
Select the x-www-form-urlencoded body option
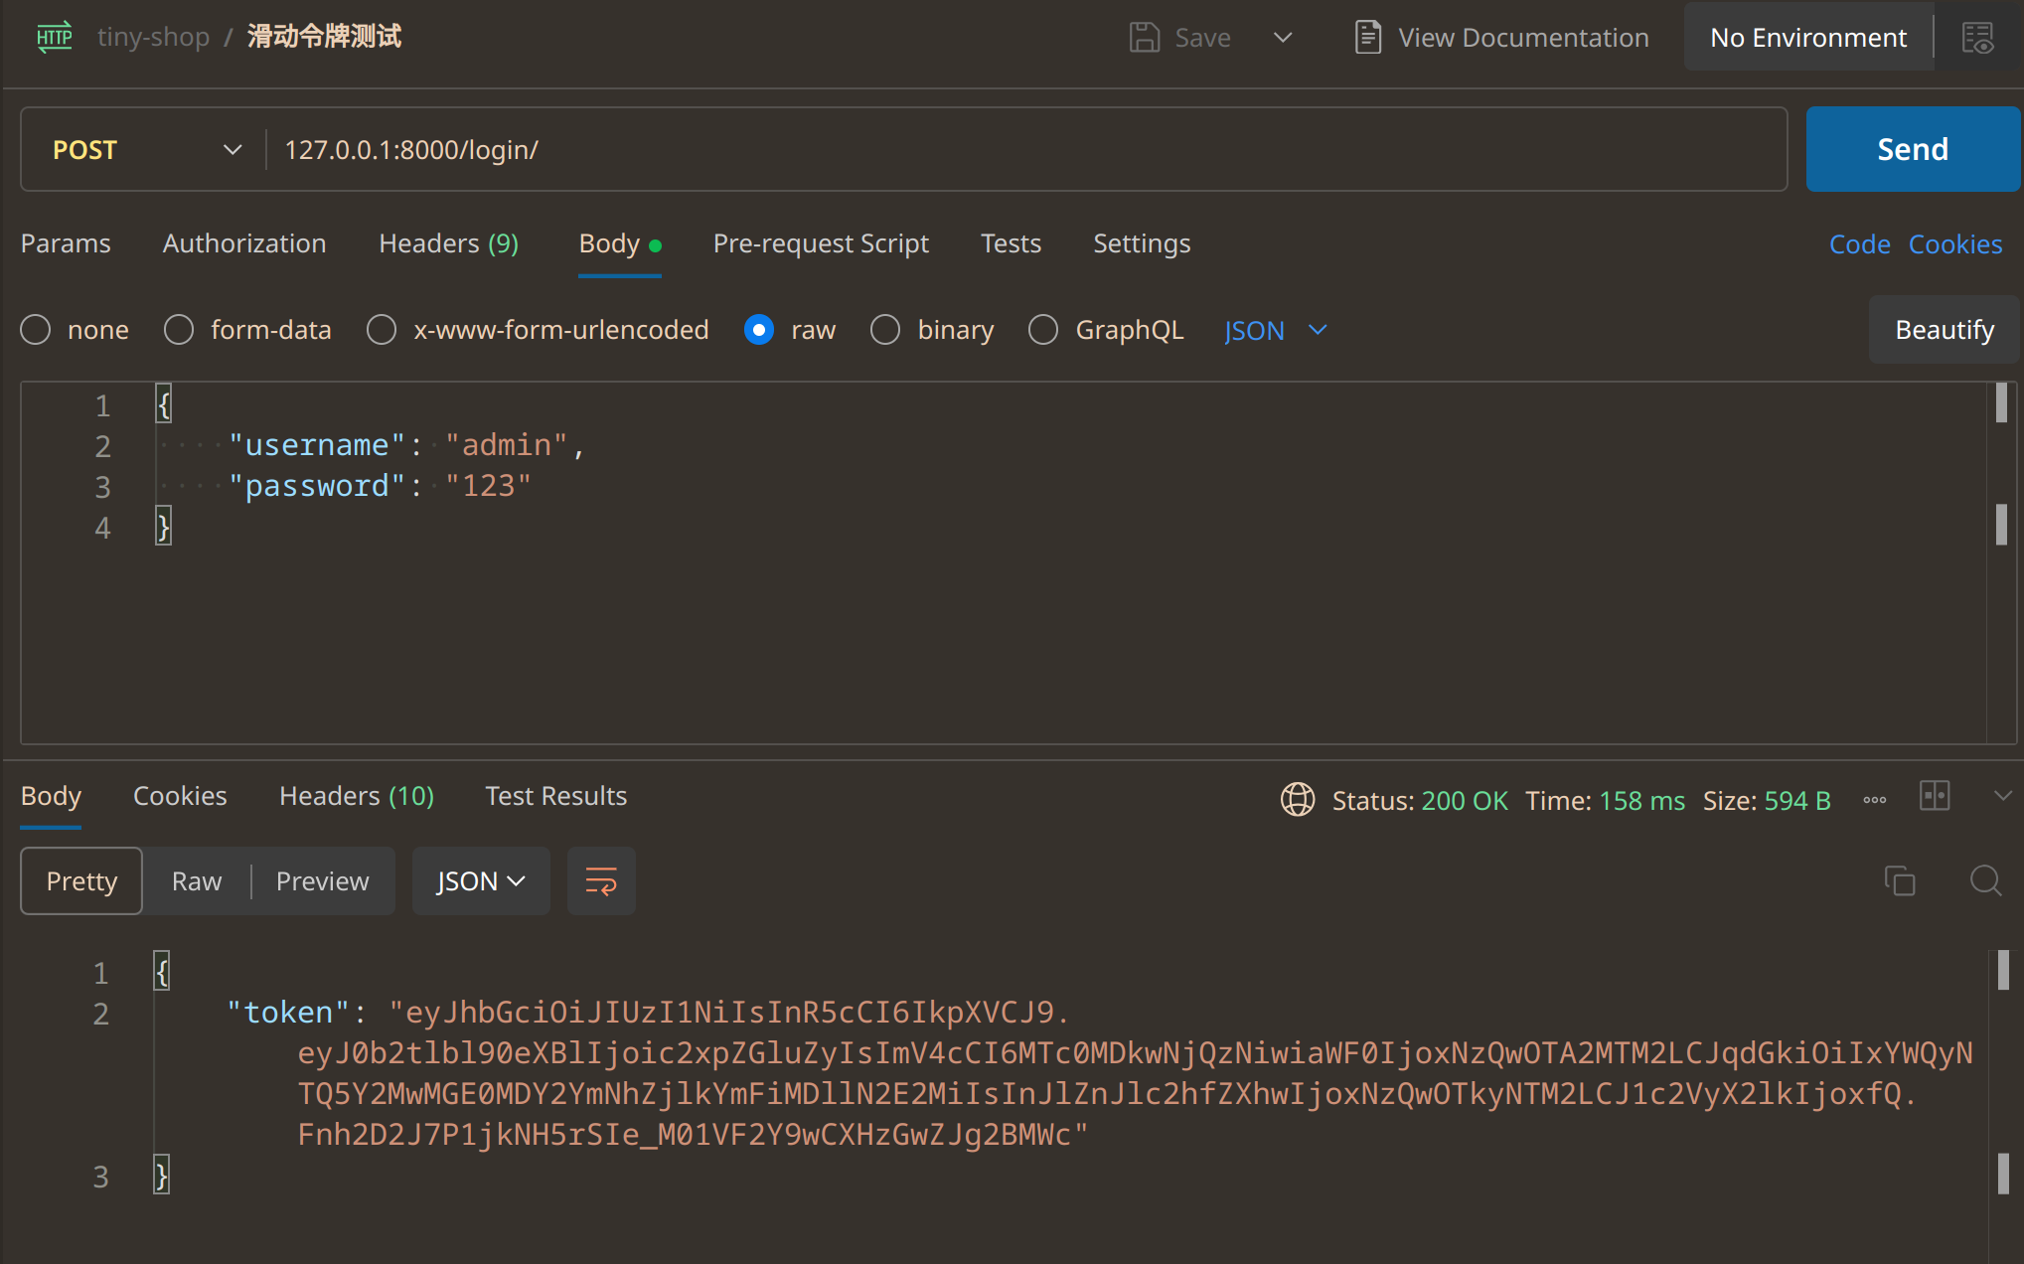[x=382, y=330]
